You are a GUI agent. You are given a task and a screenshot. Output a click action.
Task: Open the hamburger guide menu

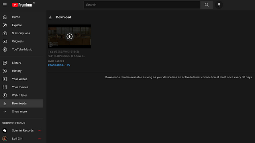click(x=5, y=5)
